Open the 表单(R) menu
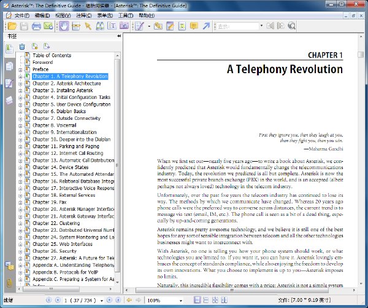Image resolution: width=368 pixels, height=308 pixels. (105, 15)
